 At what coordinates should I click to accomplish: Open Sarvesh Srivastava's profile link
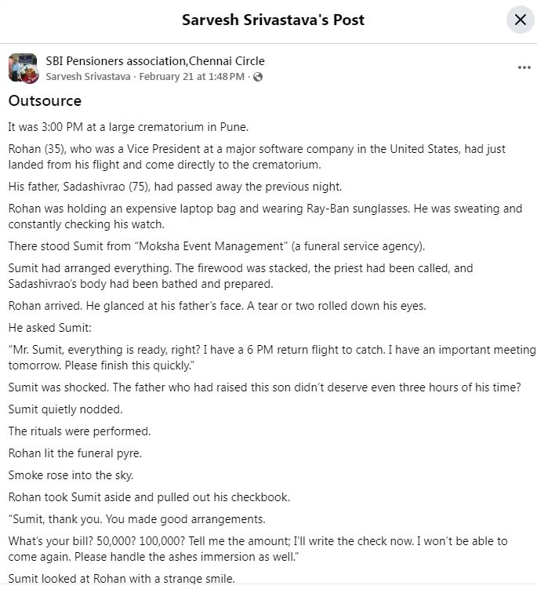click(88, 77)
